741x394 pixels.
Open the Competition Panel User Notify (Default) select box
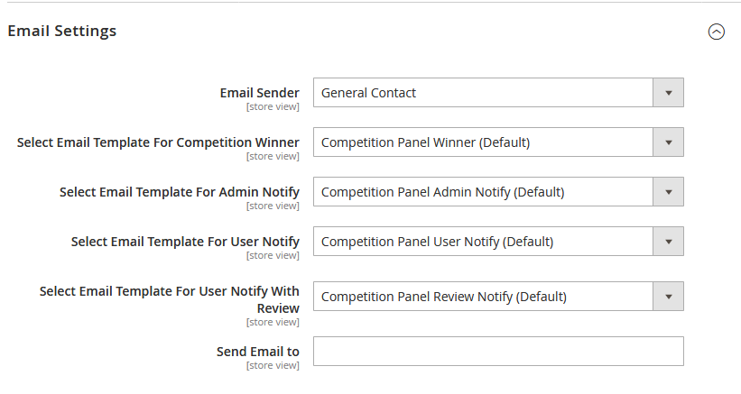pos(483,242)
